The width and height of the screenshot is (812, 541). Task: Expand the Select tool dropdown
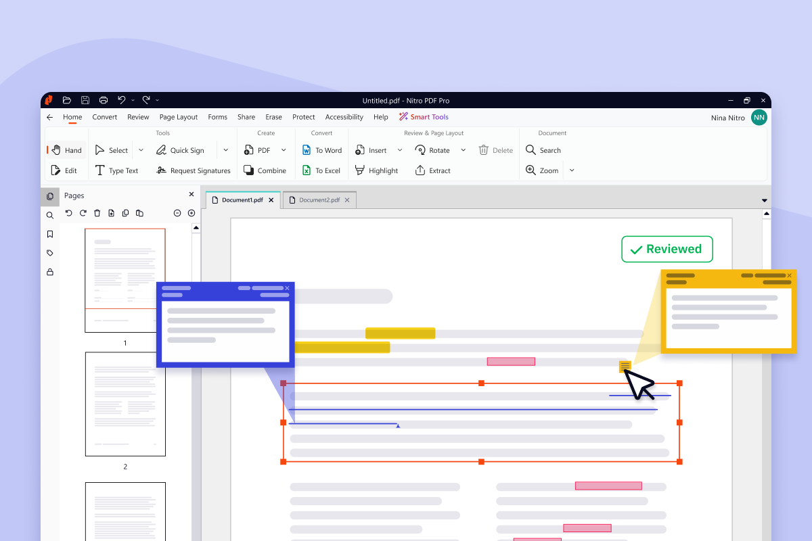141,150
